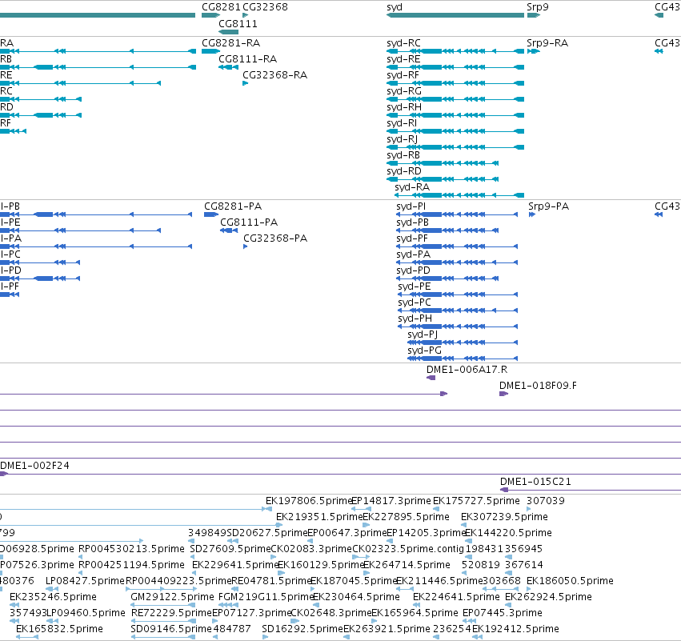Select transcript syd-RA
The image size is (681, 641).
(412, 187)
